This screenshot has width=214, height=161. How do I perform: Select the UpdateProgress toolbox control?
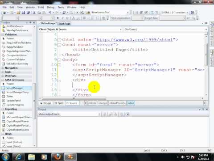16,105
